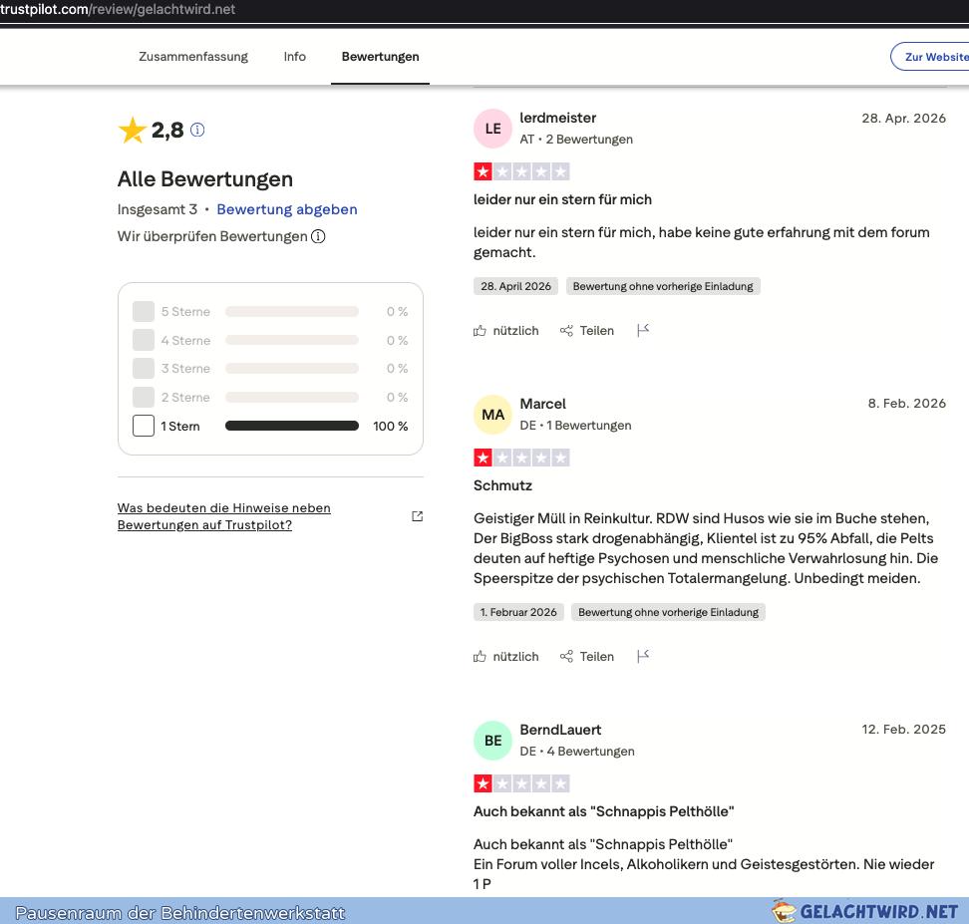Viewport: 969px width, 924px height.
Task: Click the info icon next to 2,8 rating
Action: click(197, 130)
